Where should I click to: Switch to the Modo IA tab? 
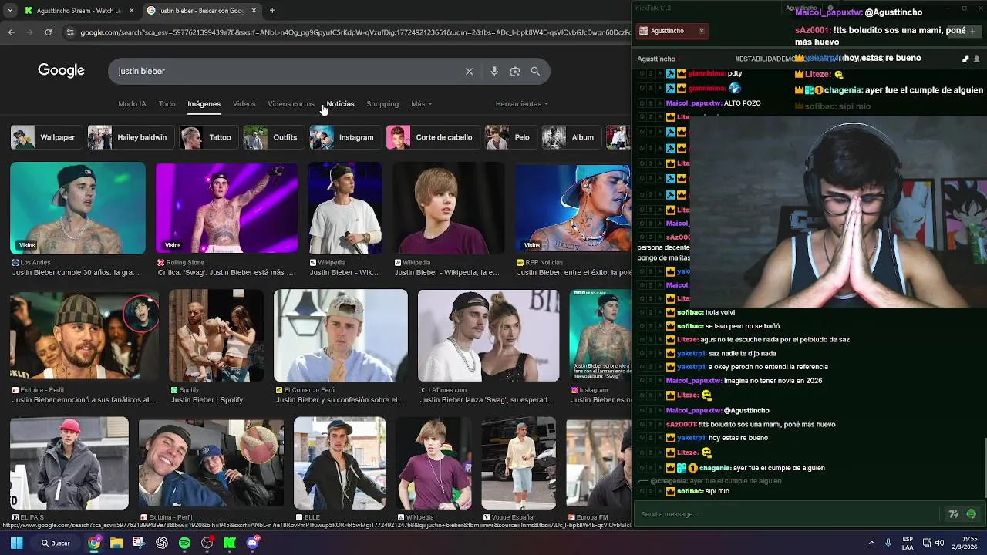132,103
